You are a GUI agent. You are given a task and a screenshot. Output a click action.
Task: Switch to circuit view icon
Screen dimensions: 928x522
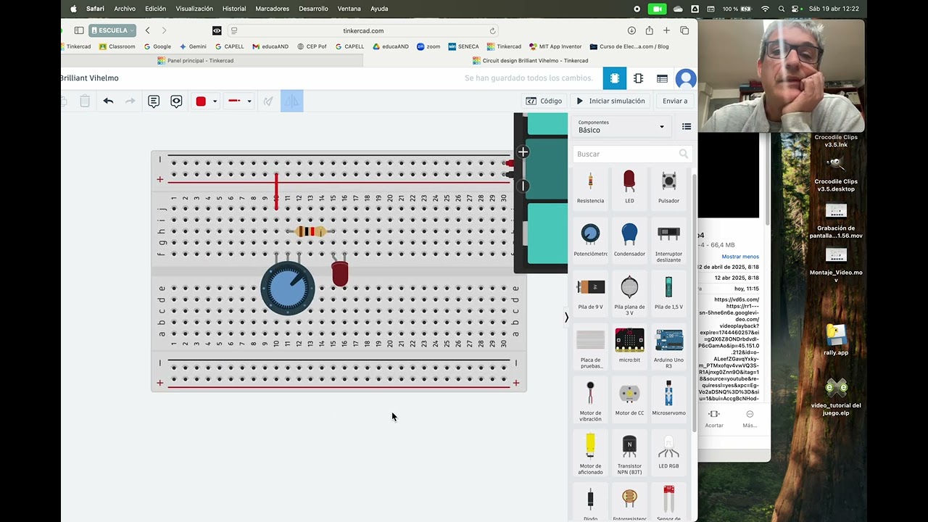[x=615, y=78]
